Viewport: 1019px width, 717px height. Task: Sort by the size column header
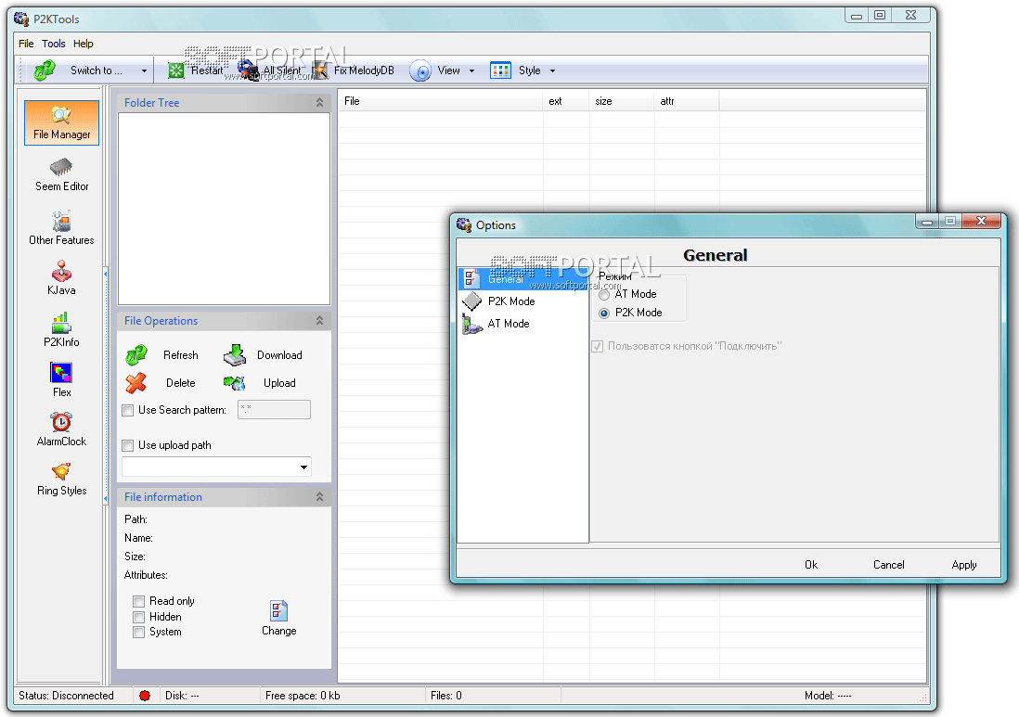tap(621, 101)
